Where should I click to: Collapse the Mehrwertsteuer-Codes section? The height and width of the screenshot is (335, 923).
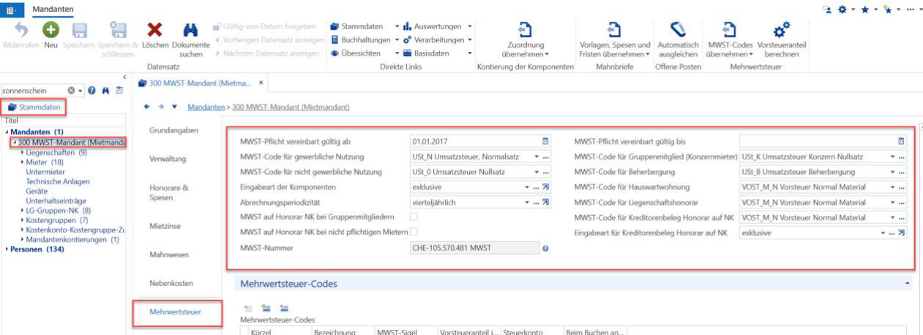coord(908,282)
